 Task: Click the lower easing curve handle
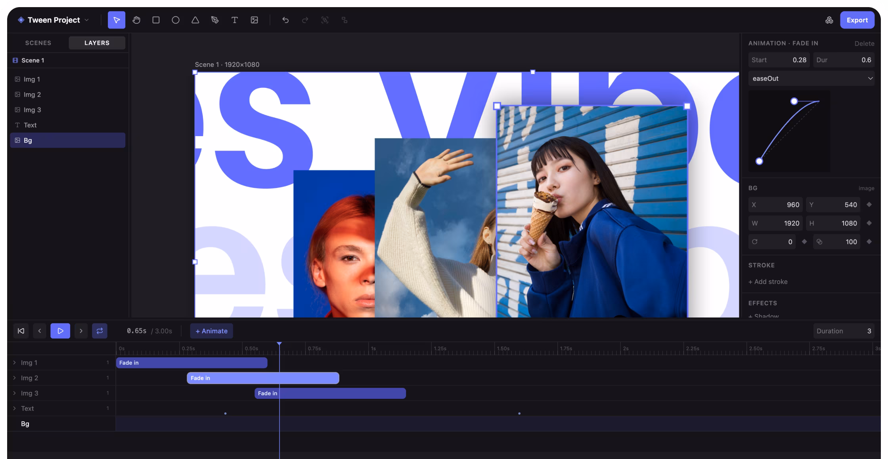(759, 161)
